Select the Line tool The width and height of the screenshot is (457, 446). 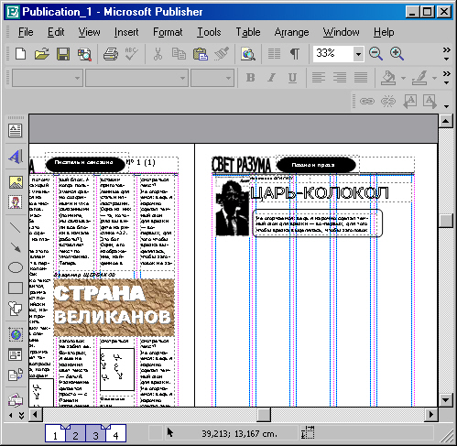[15, 227]
